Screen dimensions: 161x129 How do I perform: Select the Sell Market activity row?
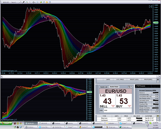coord(127,120)
